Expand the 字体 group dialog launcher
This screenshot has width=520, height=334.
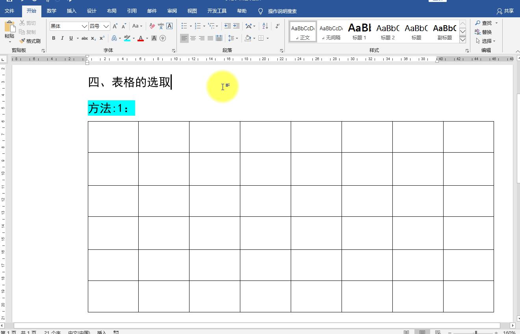coord(173,50)
